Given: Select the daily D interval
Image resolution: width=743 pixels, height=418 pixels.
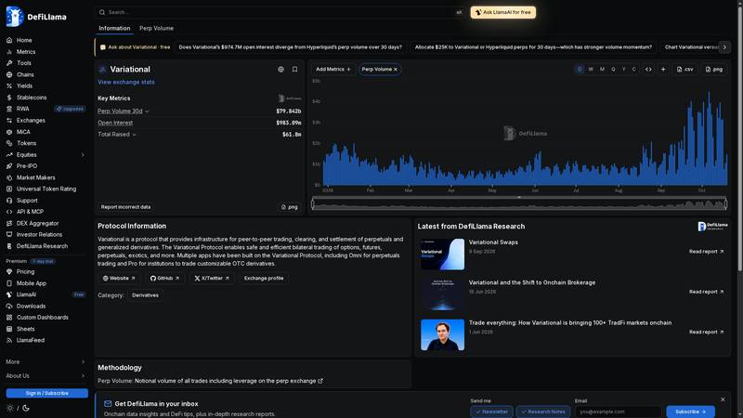Looking at the screenshot, I should tap(580, 69).
